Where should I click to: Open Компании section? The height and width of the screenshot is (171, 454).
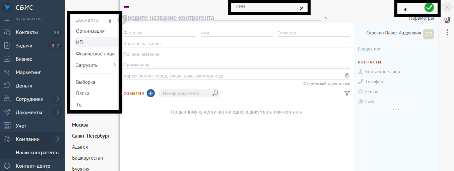click(27, 139)
